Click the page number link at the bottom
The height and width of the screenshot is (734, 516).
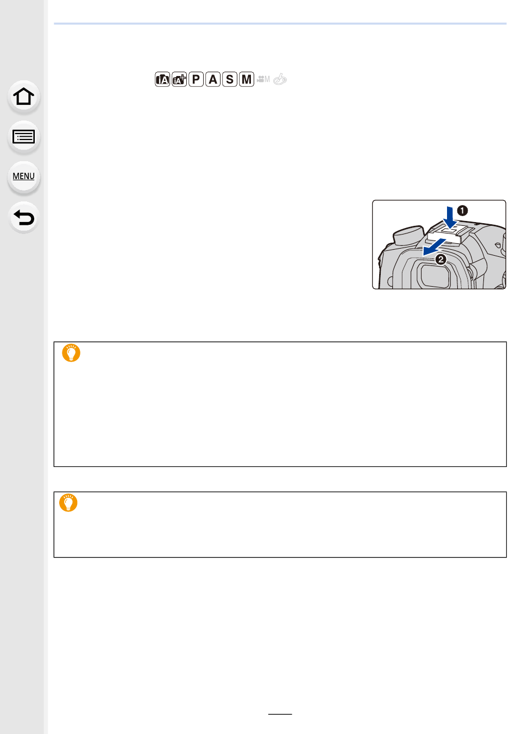[x=280, y=709]
